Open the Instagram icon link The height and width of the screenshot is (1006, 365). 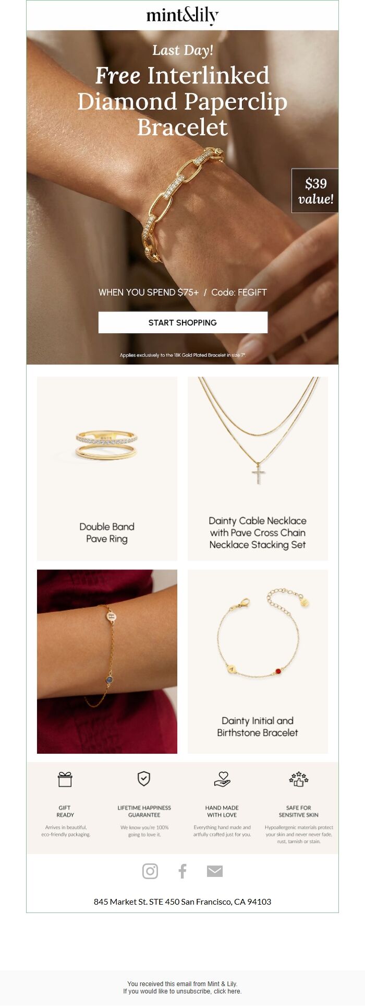(x=150, y=871)
